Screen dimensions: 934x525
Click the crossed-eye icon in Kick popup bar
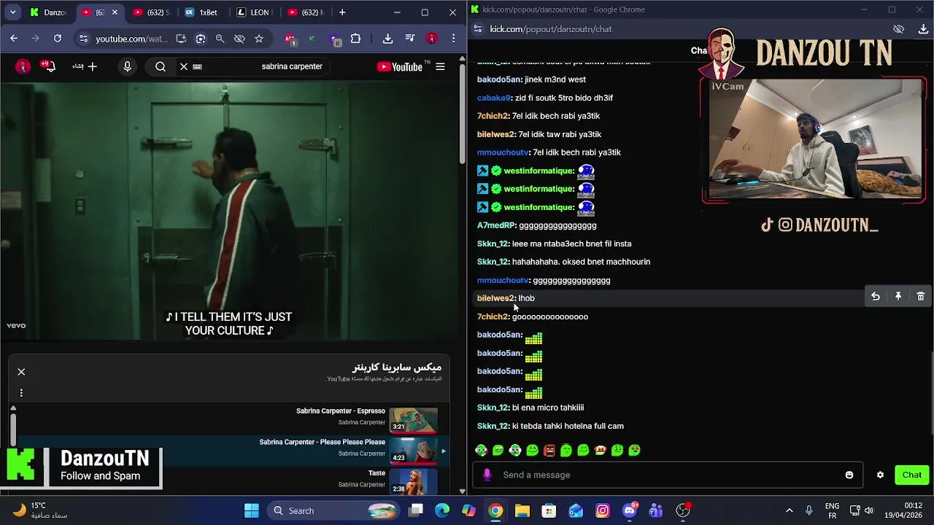click(x=899, y=29)
